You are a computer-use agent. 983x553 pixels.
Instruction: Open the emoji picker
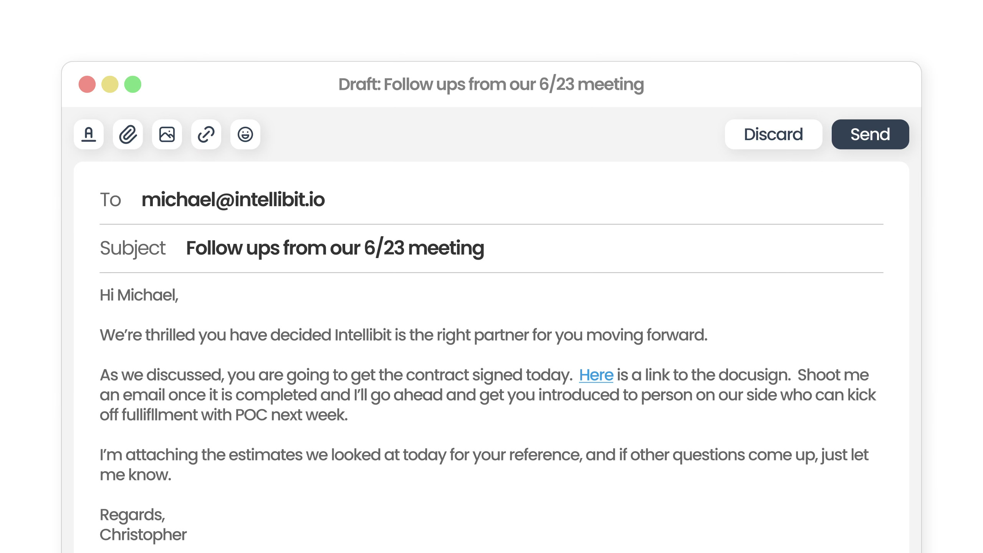coord(245,134)
